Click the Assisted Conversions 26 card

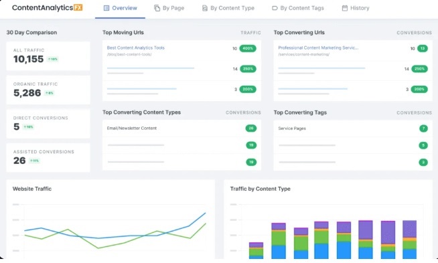pyautogui.click(x=48, y=158)
